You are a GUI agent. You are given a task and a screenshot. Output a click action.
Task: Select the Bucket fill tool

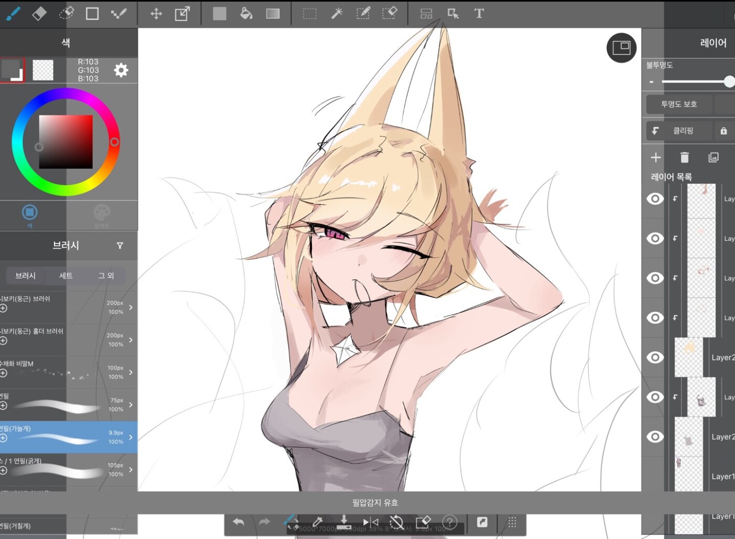coord(246,14)
